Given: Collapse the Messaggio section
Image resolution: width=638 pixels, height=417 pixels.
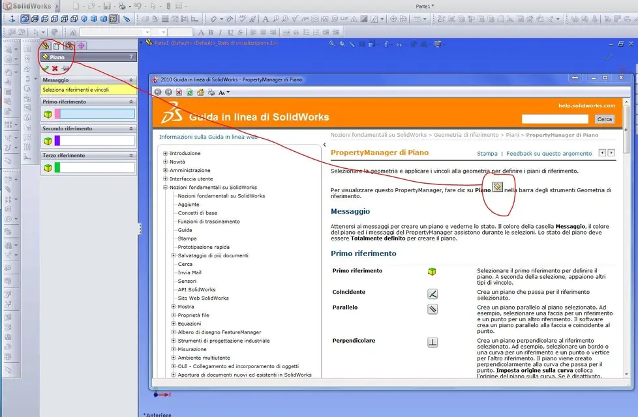Looking at the screenshot, I should coord(131,80).
